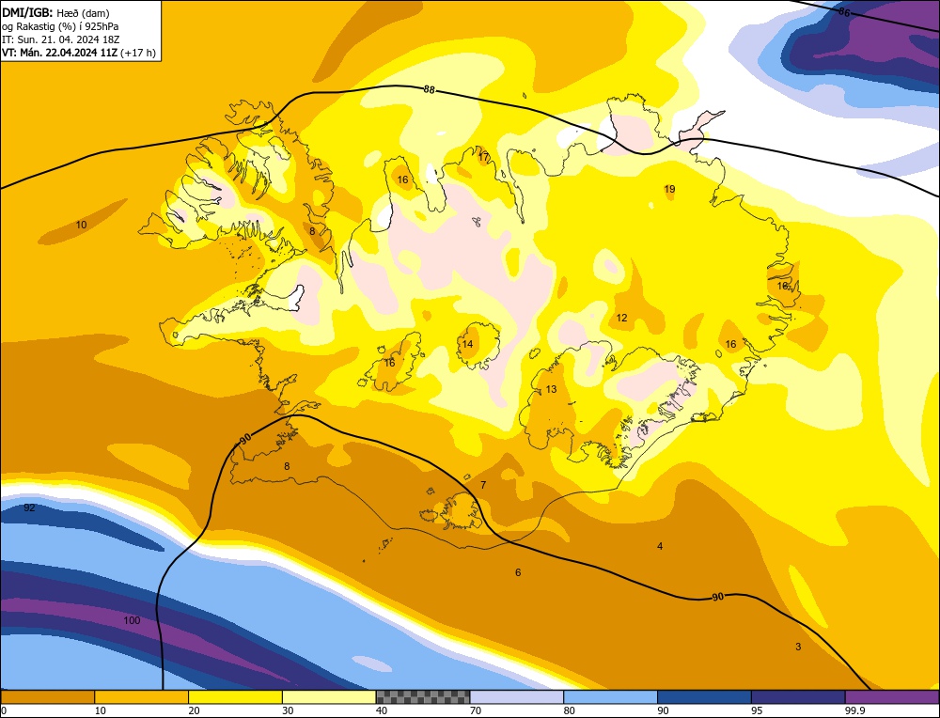Click the purple legend swatch above 99.9
The height and width of the screenshot is (718, 940).
coord(892,696)
